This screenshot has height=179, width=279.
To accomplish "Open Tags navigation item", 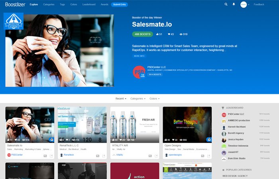I will point(62,4).
